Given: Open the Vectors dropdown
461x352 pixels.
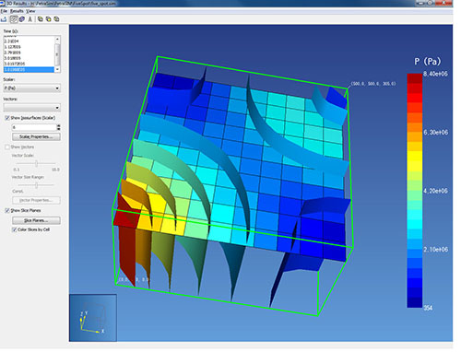Looking at the screenshot, I should [32, 108].
